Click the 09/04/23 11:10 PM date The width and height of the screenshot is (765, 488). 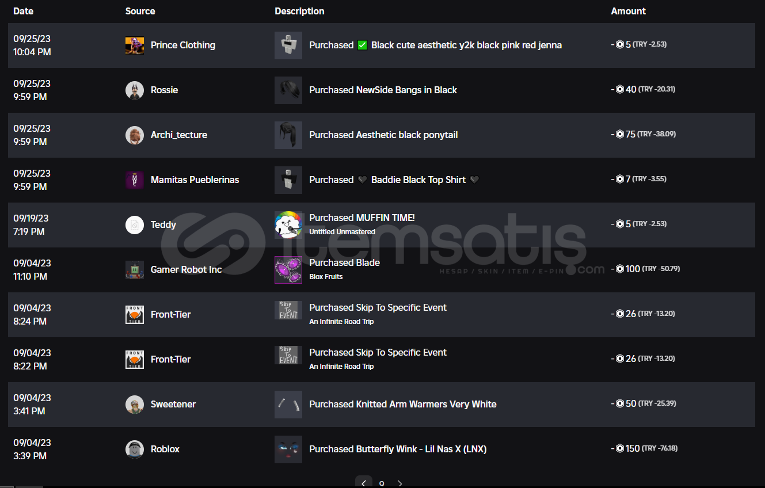pos(32,270)
